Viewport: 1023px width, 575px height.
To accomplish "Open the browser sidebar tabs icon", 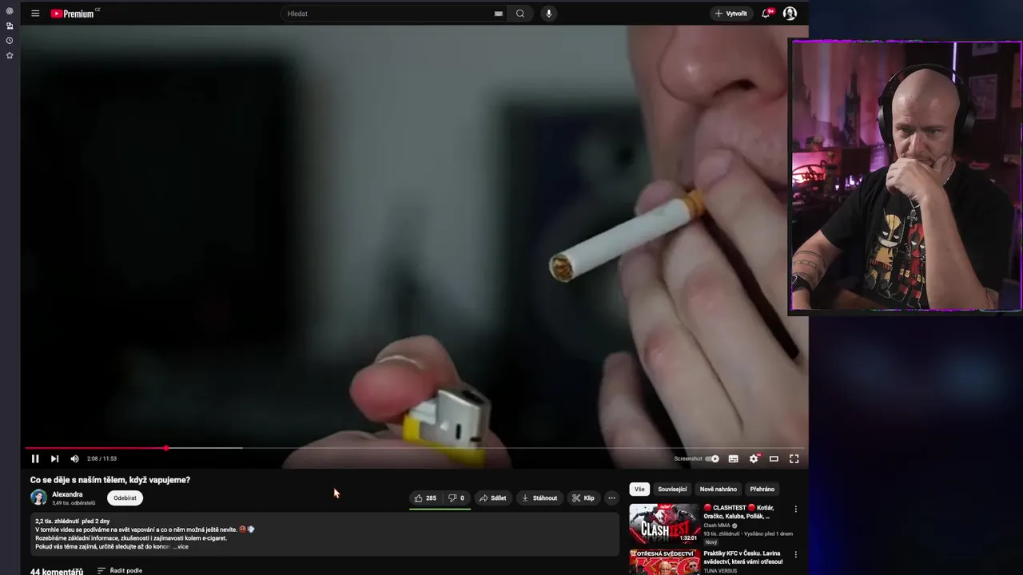I will [x=10, y=26].
